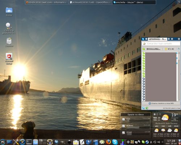Switch to the OpenOffice pclinux022010_7.odt task
Image resolution: width=181 pixels, height=145 pixels.
pyautogui.click(x=90, y=2)
